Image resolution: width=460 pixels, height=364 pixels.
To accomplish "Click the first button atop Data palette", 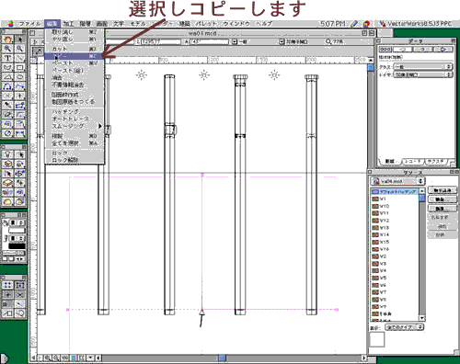I will pyautogui.click(x=385, y=49).
